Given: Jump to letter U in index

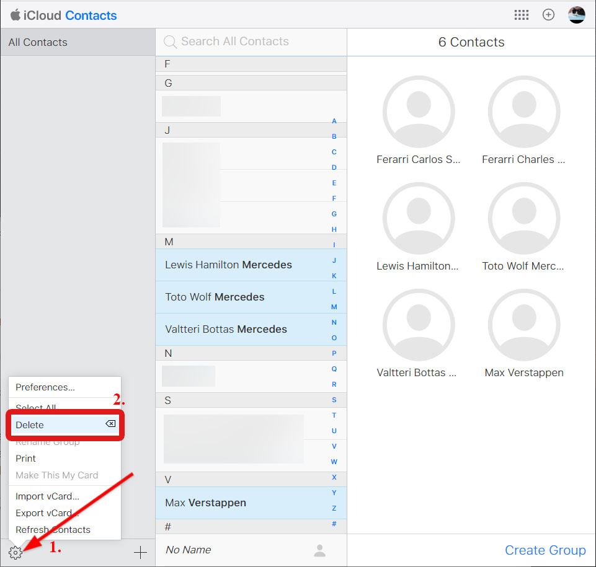Looking at the screenshot, I should pos(334,431).
